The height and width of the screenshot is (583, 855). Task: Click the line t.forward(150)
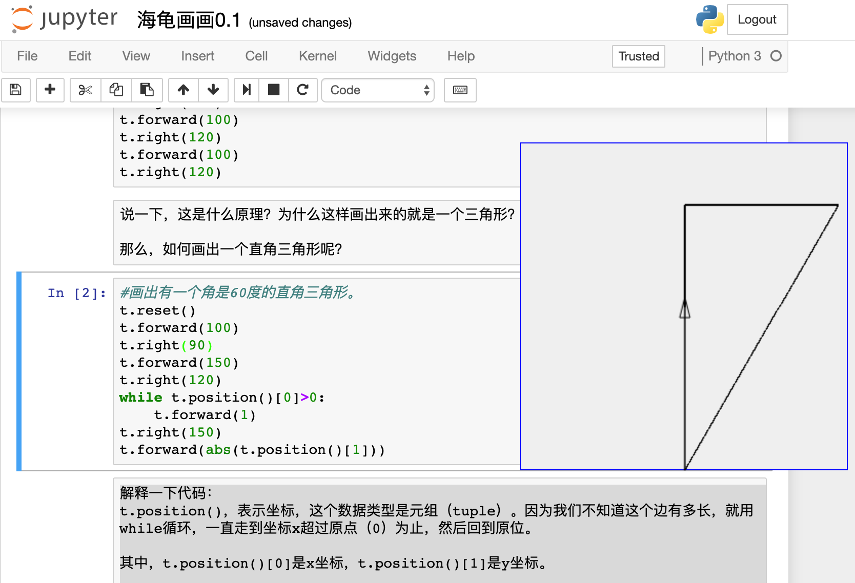pos(179,363)
